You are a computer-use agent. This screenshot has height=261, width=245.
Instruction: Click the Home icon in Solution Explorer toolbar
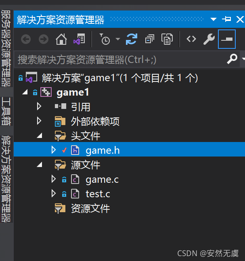coord(61,39)
